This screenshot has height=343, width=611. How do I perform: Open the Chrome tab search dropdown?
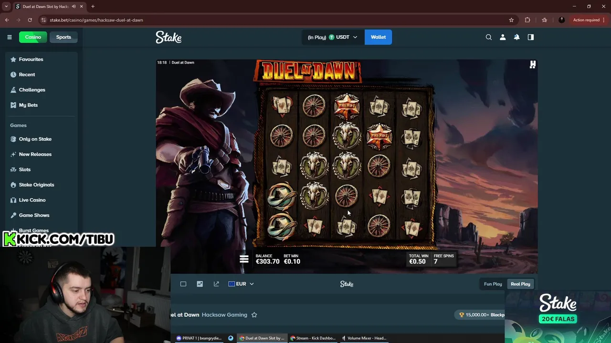click(x=6, y=7)
